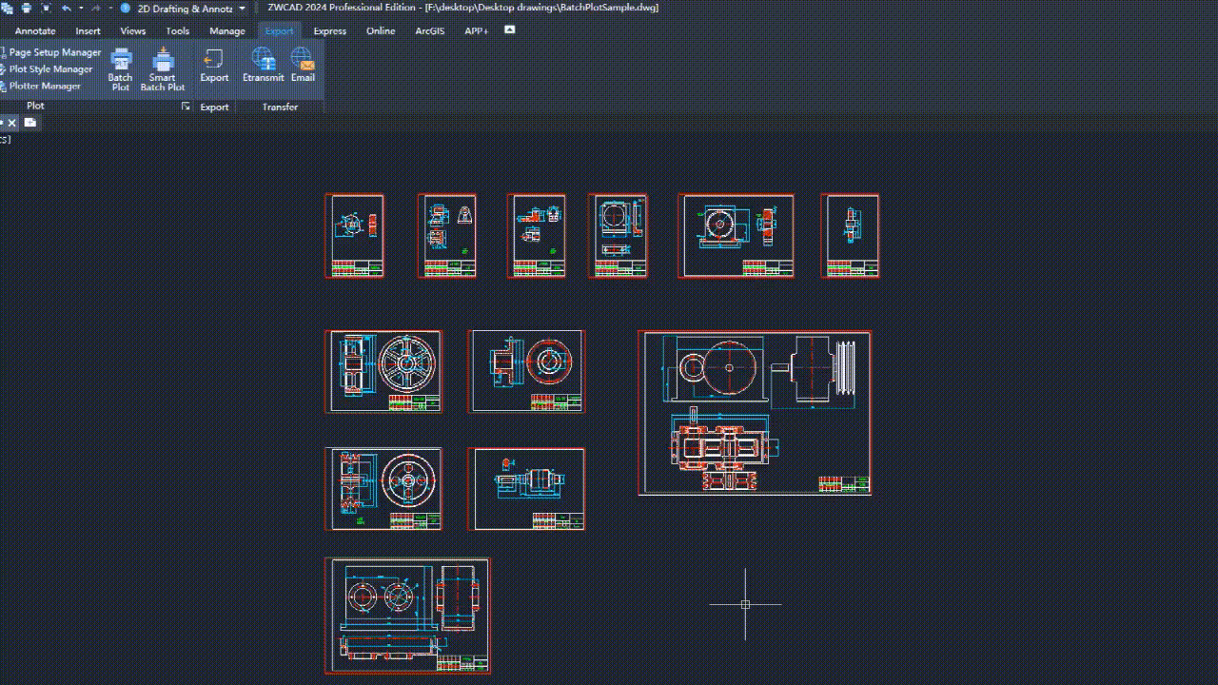Click the large assembly drawing sheet thumbnail
The height and width of the screenshot is (685, 1218).
(x=754, y=413)
